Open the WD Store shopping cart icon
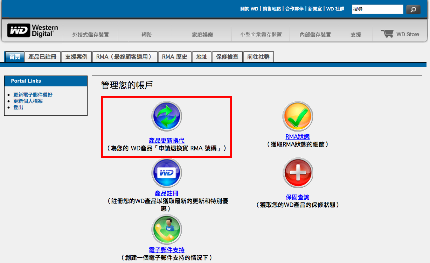Viewport: 430px width, 263px height. point(387,34)
